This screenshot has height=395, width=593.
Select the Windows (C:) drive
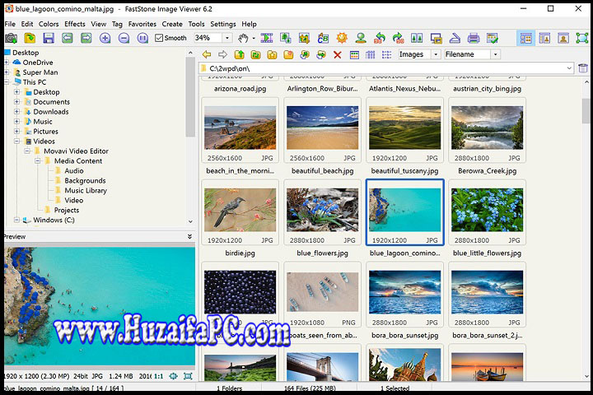pyautogui.click(x=54, y=220)
